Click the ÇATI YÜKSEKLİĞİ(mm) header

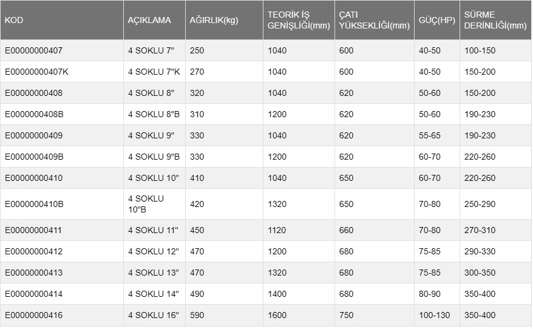[375, 20]
